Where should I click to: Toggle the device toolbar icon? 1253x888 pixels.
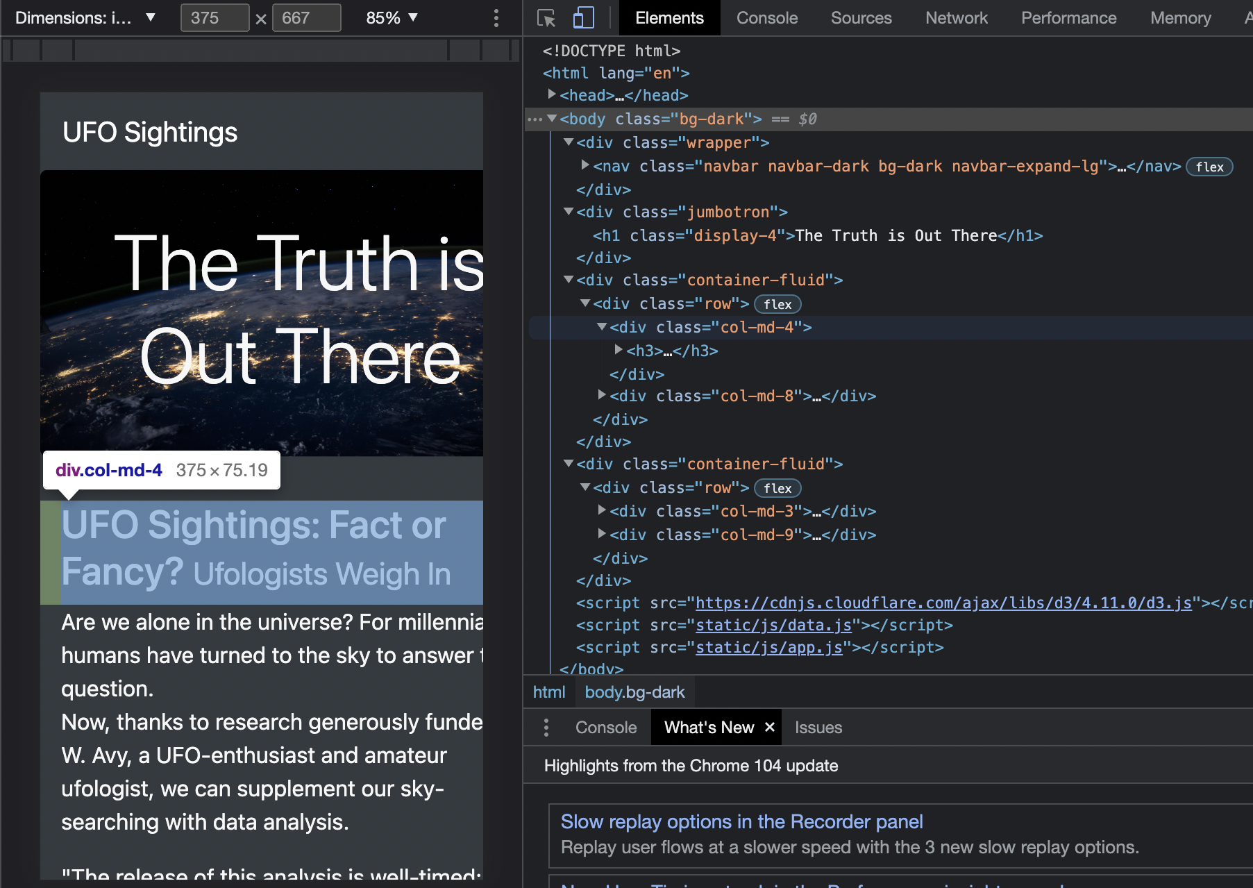(x=583, y=18)
